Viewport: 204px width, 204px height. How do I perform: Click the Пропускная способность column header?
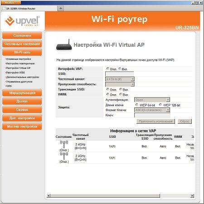[x=163, y=137]
